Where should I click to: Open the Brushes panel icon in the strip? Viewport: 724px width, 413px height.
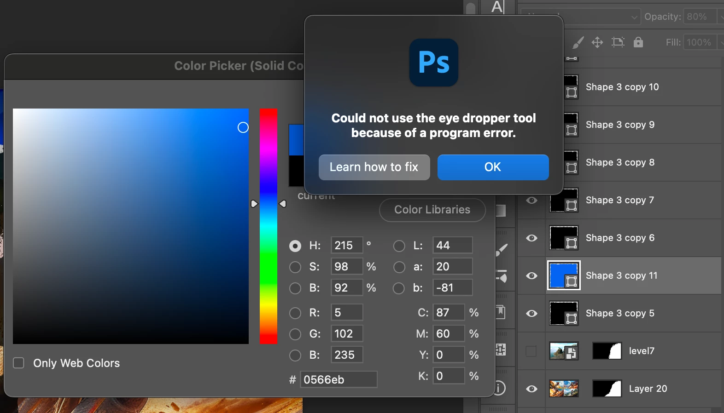coord(501,250)
